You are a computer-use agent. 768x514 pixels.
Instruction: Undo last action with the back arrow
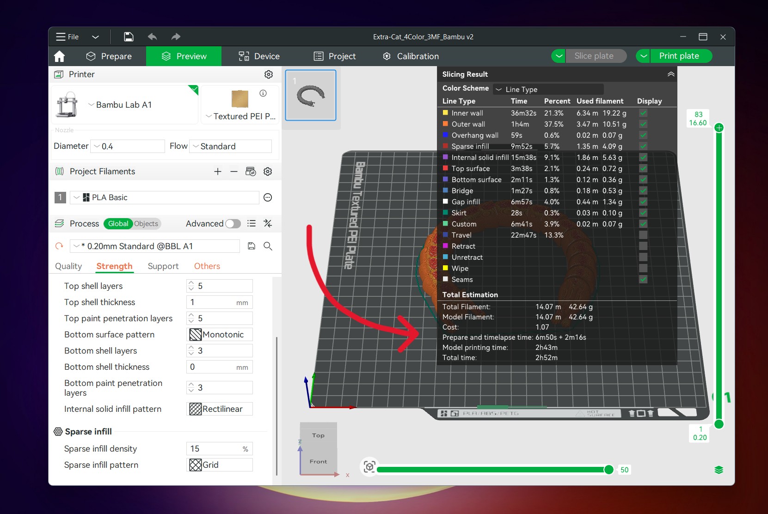coord(152,37)
